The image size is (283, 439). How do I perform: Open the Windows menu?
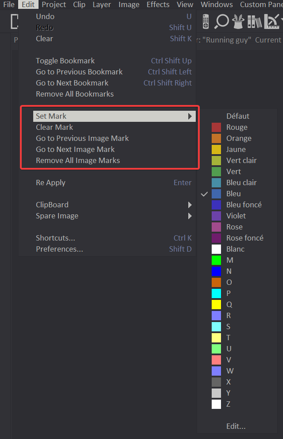[217, 4]
